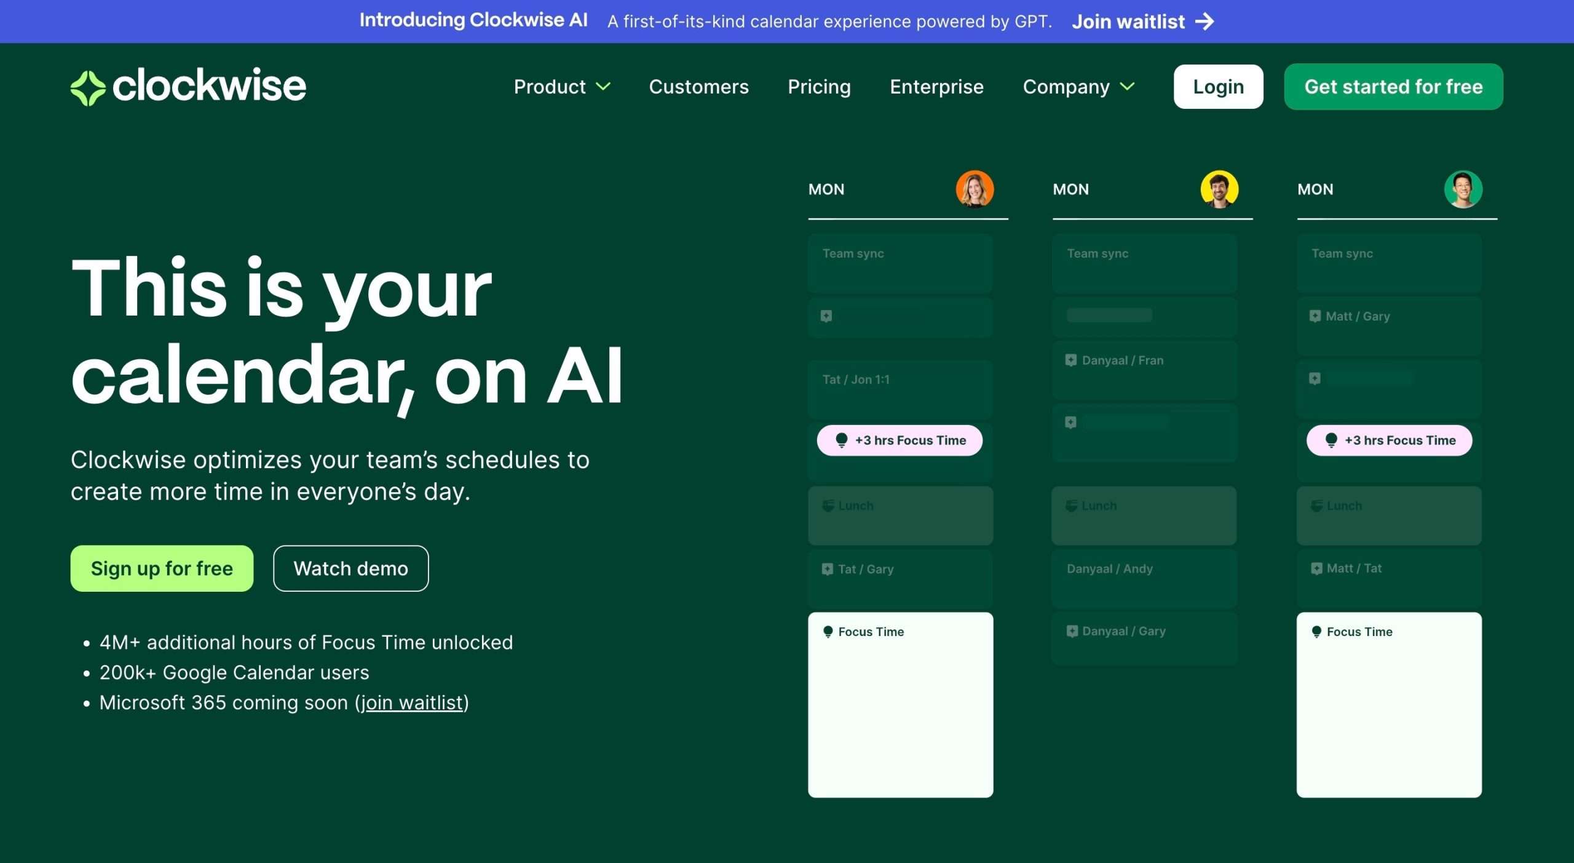The image size is (1574, 863).
Task: Click the lightbulb icon in the third column's Focus Time card
Action: point(1316,632)
